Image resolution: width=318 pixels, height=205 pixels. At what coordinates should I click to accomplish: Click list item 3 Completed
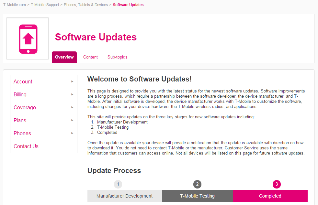107,133
